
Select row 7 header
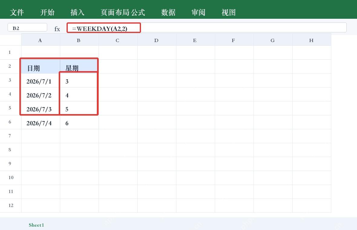(11, 136)
